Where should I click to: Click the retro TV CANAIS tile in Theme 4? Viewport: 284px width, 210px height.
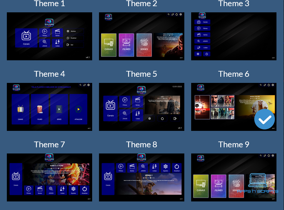[x=21, y=110]
